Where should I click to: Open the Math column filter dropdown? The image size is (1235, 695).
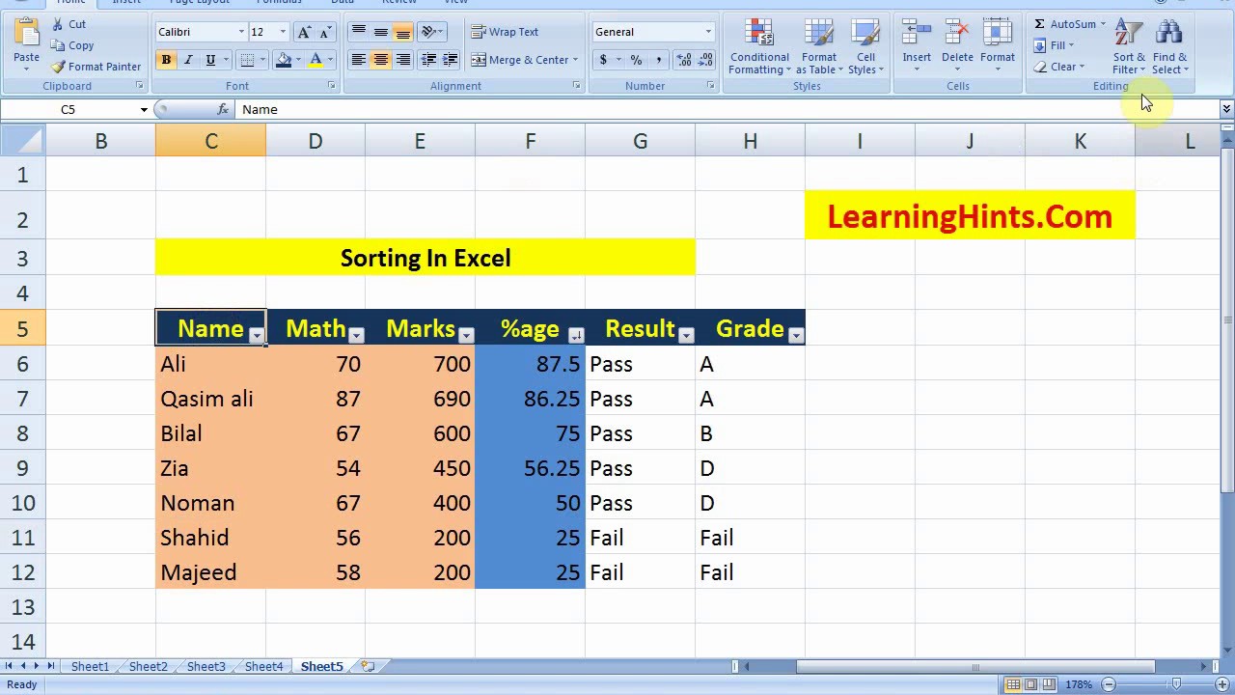click(356, 335)
